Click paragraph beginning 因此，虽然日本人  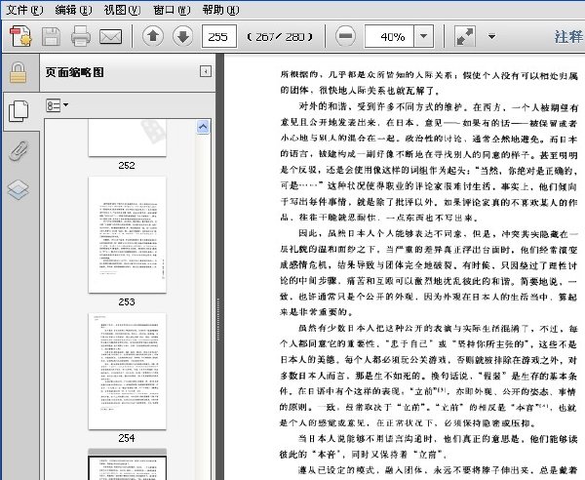click(x=428, y=273)
